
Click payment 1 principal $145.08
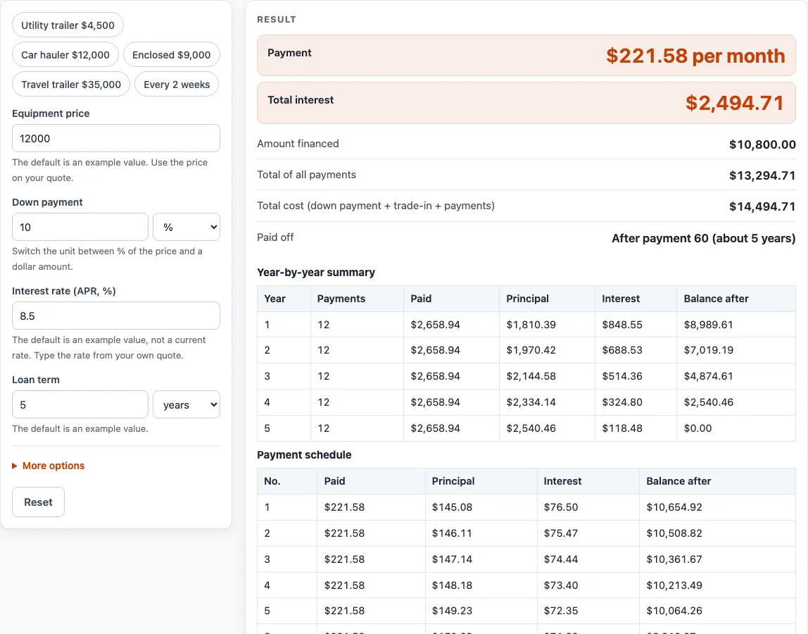452,507
